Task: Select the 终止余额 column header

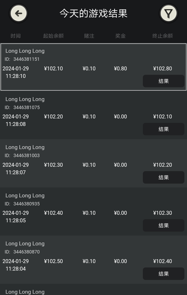Action: 163,36
